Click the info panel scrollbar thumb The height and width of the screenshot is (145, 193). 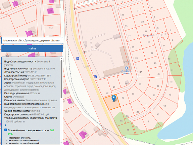click(x=61, y=79)
